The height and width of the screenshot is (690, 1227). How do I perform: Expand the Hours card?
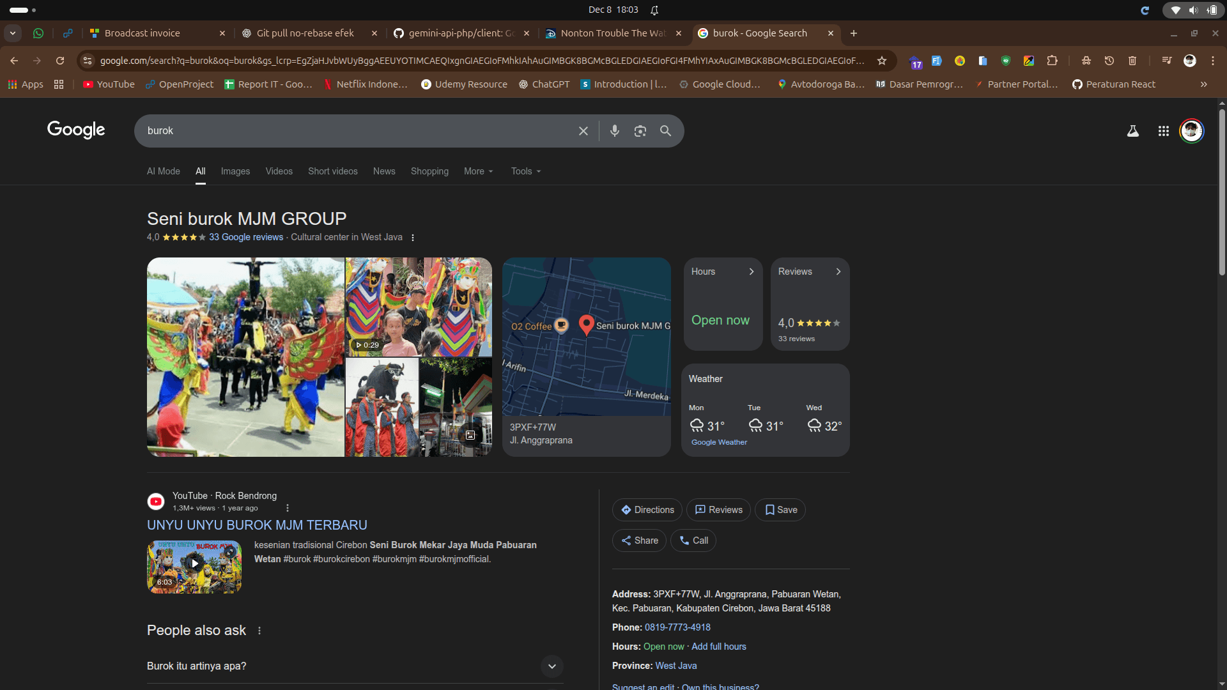point(723,304)
